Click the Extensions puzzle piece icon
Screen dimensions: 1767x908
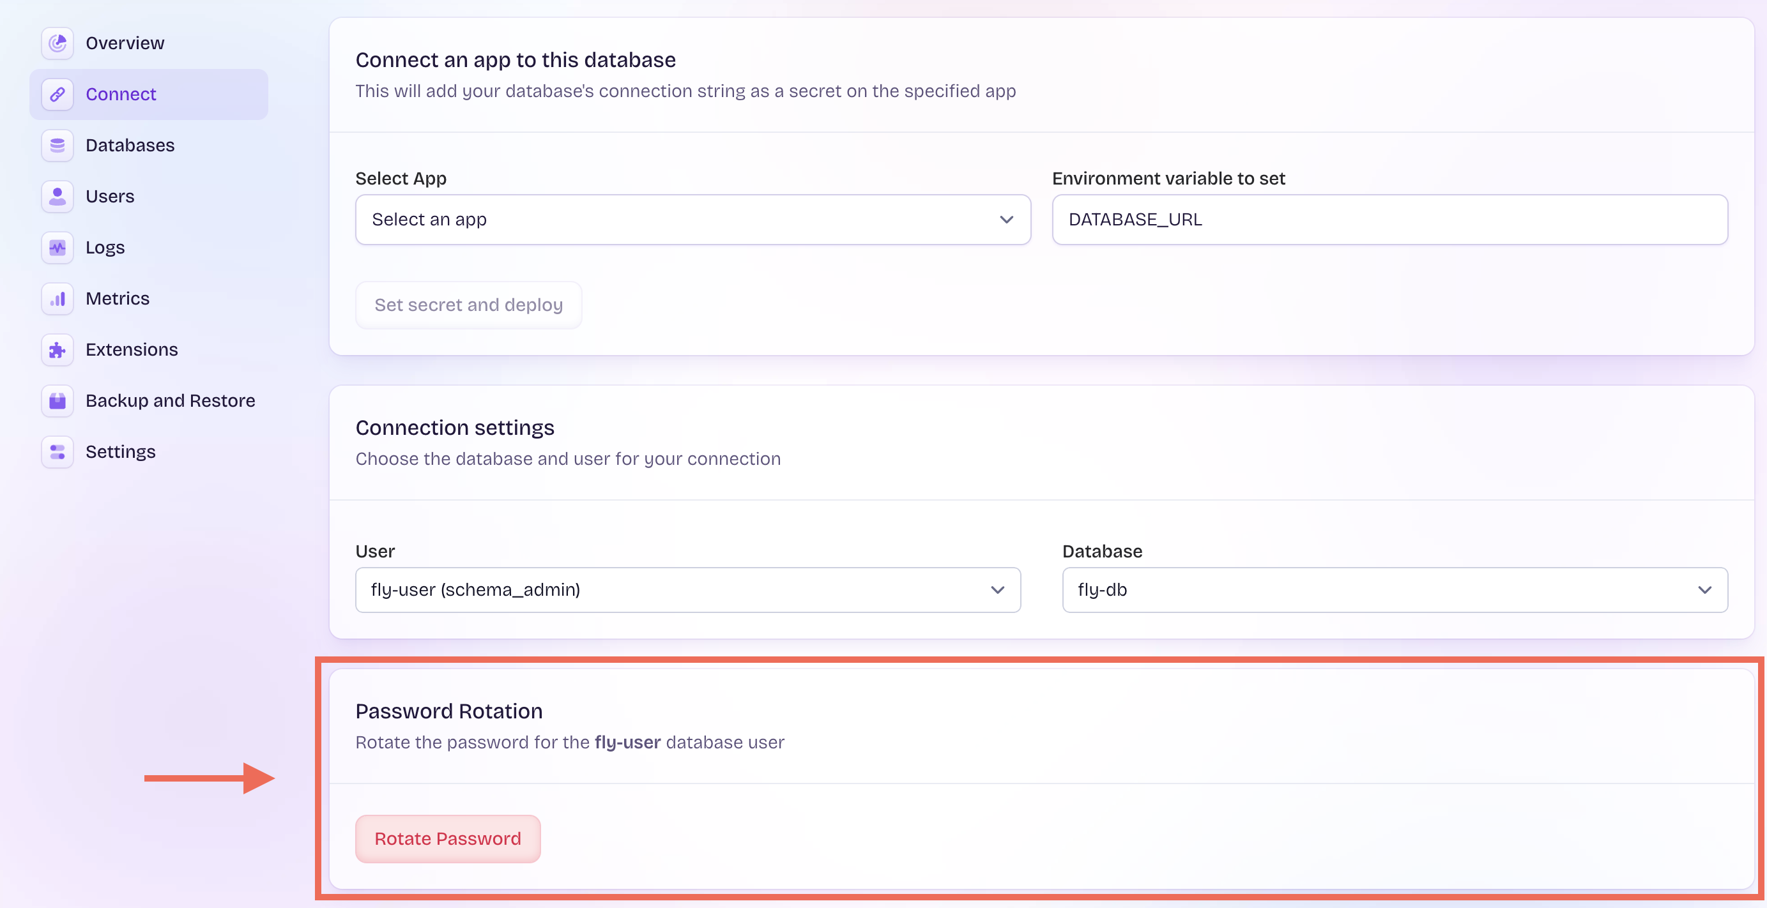pos(57,350)
